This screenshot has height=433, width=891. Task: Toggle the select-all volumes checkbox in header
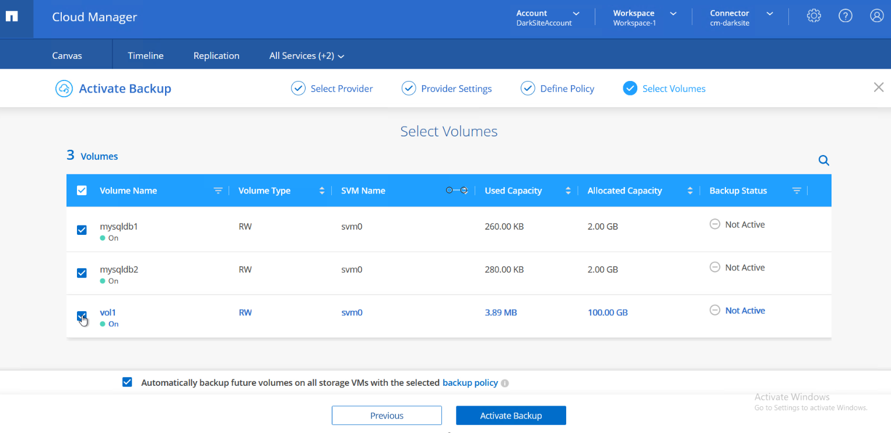[x=82, y=190]
